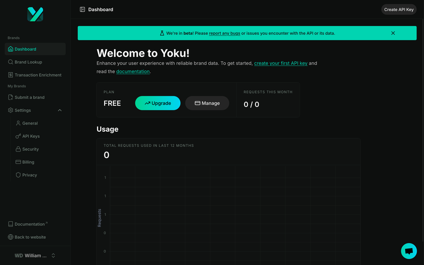Viewport: 424px width, 265px height.
Task: Click the Back to website globe icon
Action: point(10,237)
